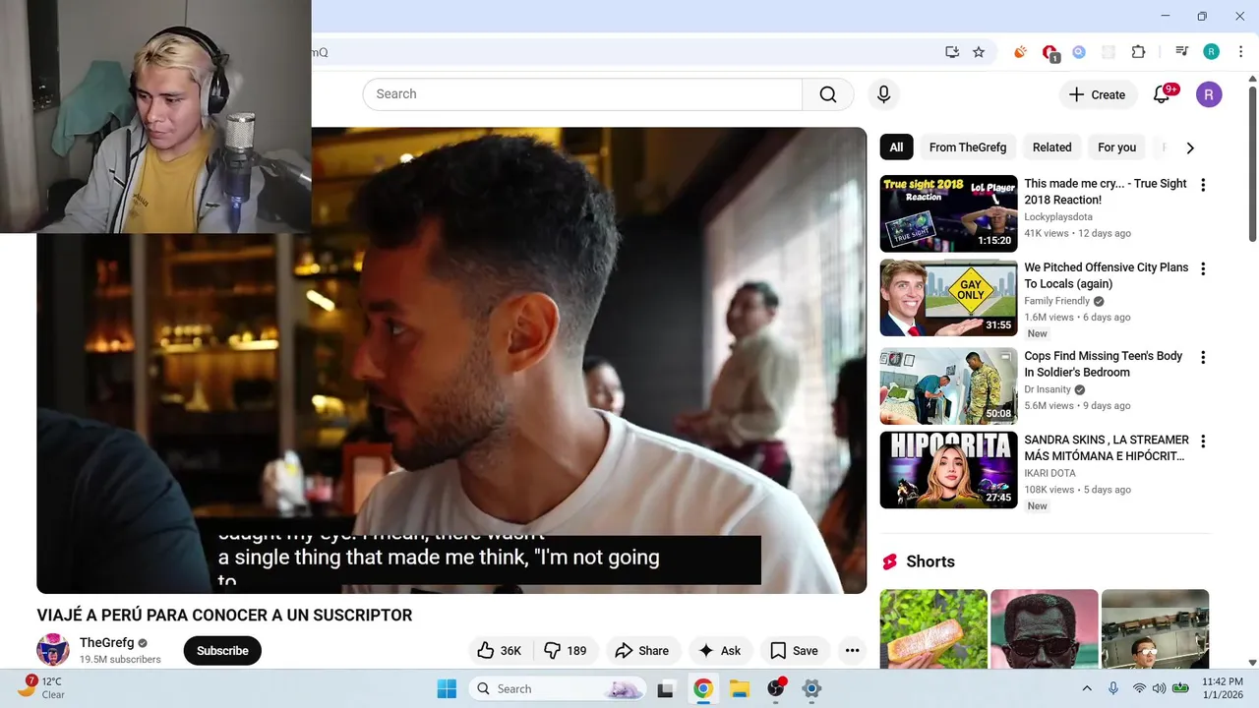The image size is (1259, 708).
Task: Open the YouTube notifications bell
Action: click(x=1162, y=94)
